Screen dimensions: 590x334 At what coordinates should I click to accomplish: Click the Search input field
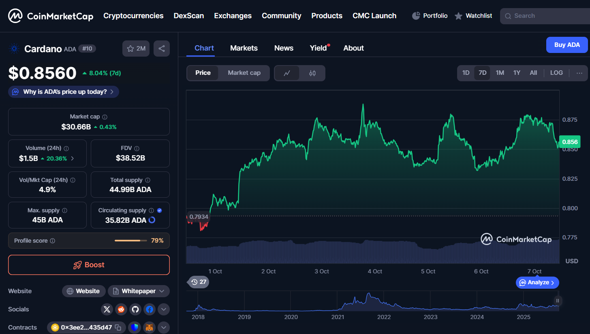tap(547, 16)
